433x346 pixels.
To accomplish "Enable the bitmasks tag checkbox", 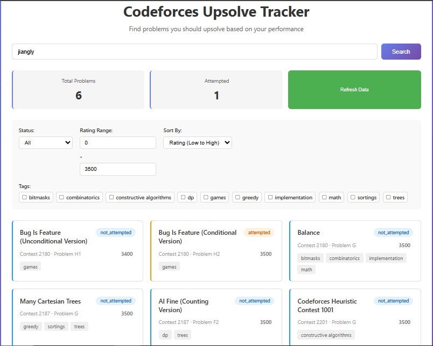I will [24, 197].
